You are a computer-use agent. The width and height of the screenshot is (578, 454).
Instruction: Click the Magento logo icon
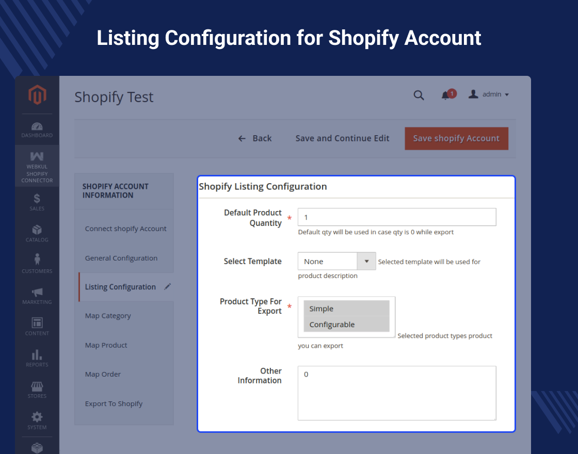tap(37, 95)
